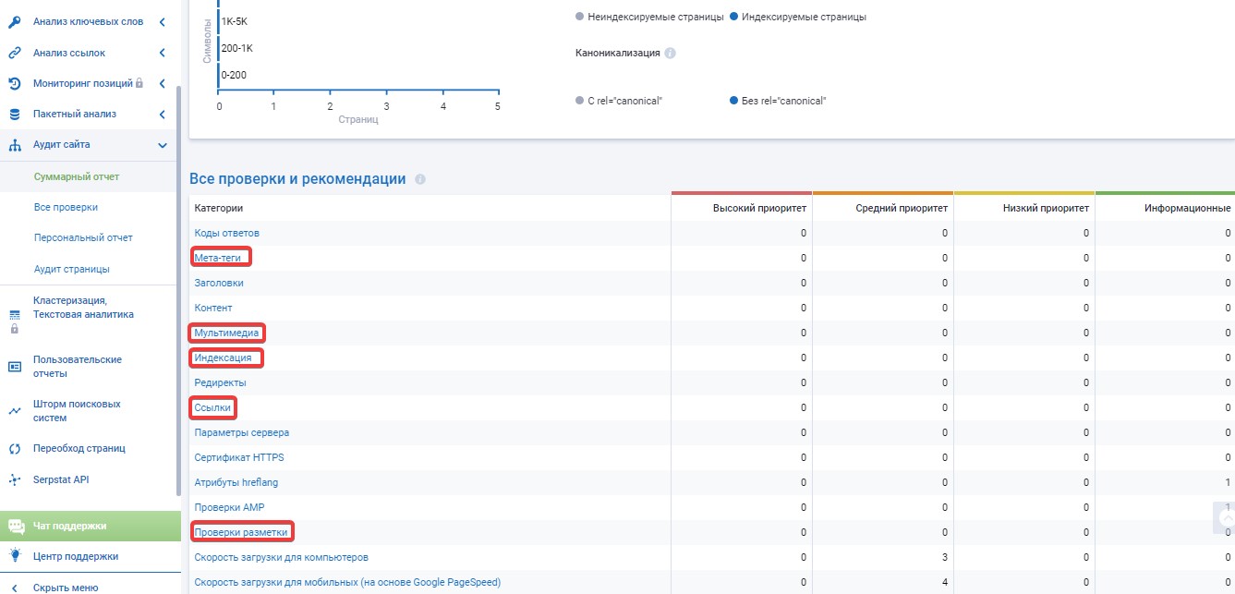Click the info icon beside Канонизация

click(671, 54)
